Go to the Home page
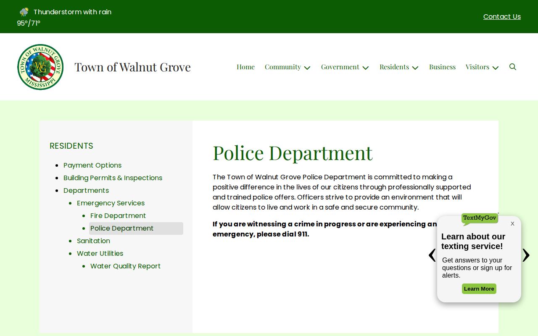 point(245,67)
